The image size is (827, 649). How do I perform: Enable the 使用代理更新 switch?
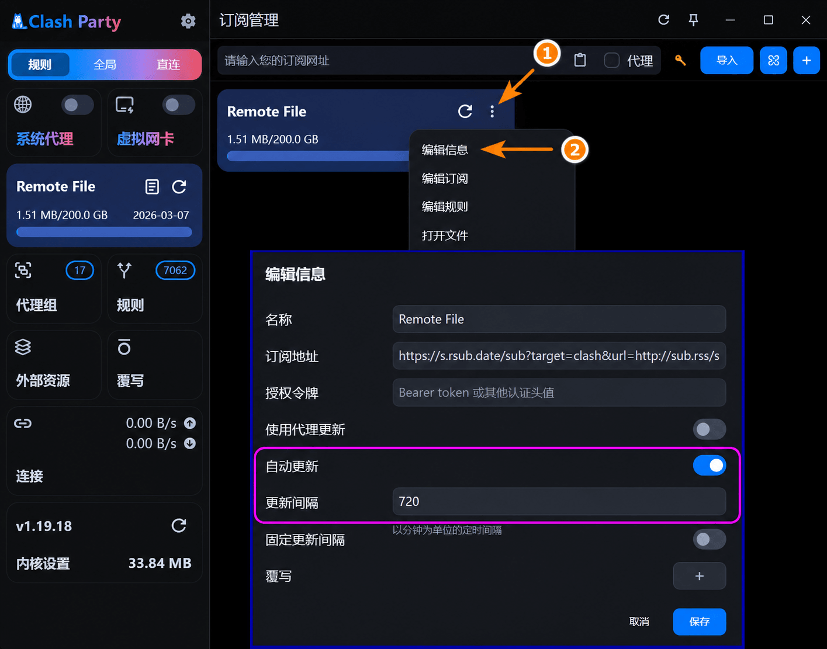pyautogui.click(x=710, y=429)
